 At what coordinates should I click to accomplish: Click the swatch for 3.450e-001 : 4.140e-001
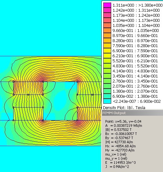point(107,76)
